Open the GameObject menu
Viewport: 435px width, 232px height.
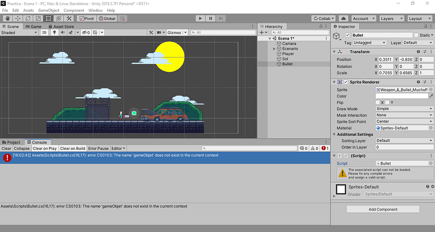pos(49,10)
